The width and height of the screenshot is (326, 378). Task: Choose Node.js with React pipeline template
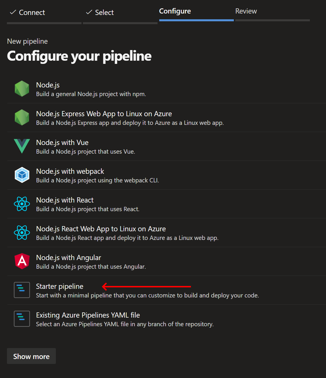coord(65,200)
